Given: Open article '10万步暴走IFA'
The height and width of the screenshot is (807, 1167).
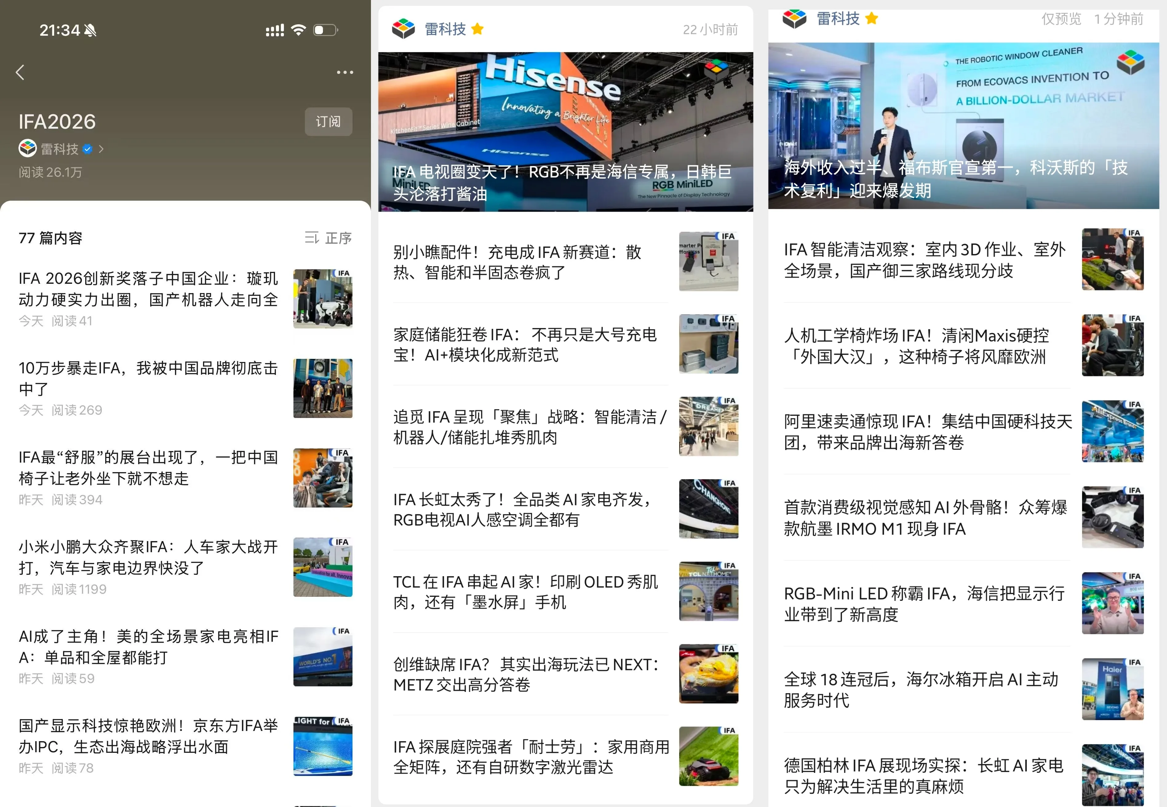Looking at the screenshot, I should point(149,378).
